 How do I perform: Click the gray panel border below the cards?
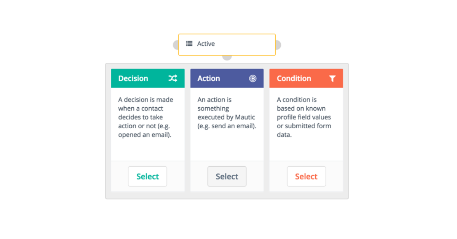(x=227, y=195)
